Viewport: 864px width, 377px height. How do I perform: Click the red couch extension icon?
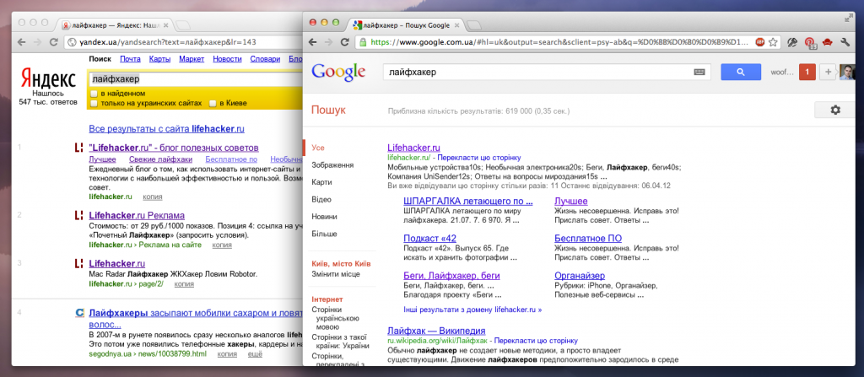[x=827, y=42]
